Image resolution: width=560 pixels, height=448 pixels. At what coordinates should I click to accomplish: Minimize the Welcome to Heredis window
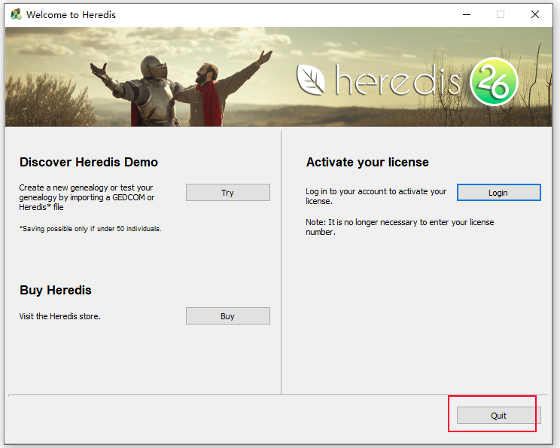pyautogui.click(x=467, y=14)
